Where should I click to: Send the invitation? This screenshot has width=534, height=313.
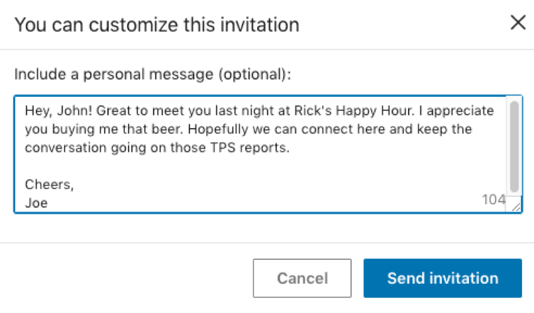[x=442, y=278]
